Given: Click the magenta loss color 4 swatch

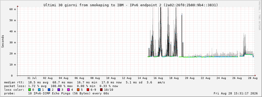Looking at the screenshot, I should coord(68,90).
